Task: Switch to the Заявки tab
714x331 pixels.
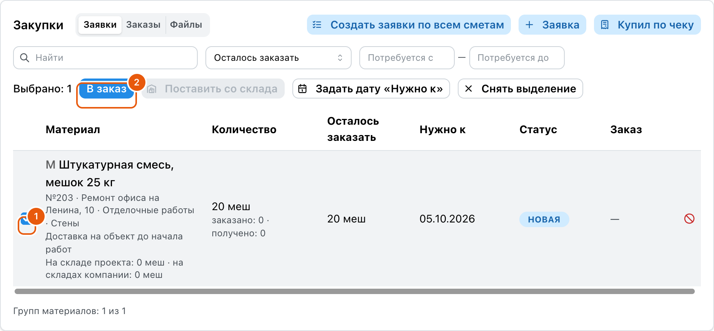Action: [100, 25]
